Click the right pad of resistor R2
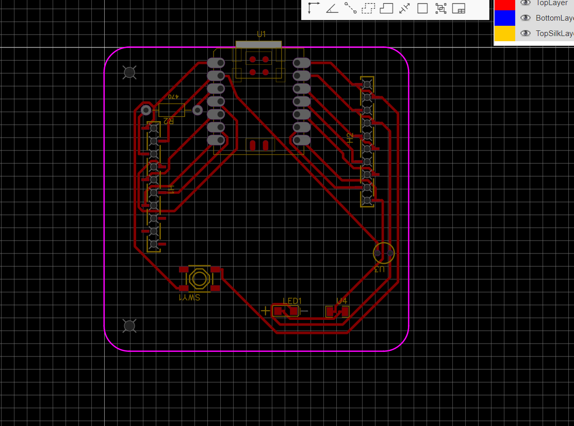The image size is (574, 426). click(198, 110)
